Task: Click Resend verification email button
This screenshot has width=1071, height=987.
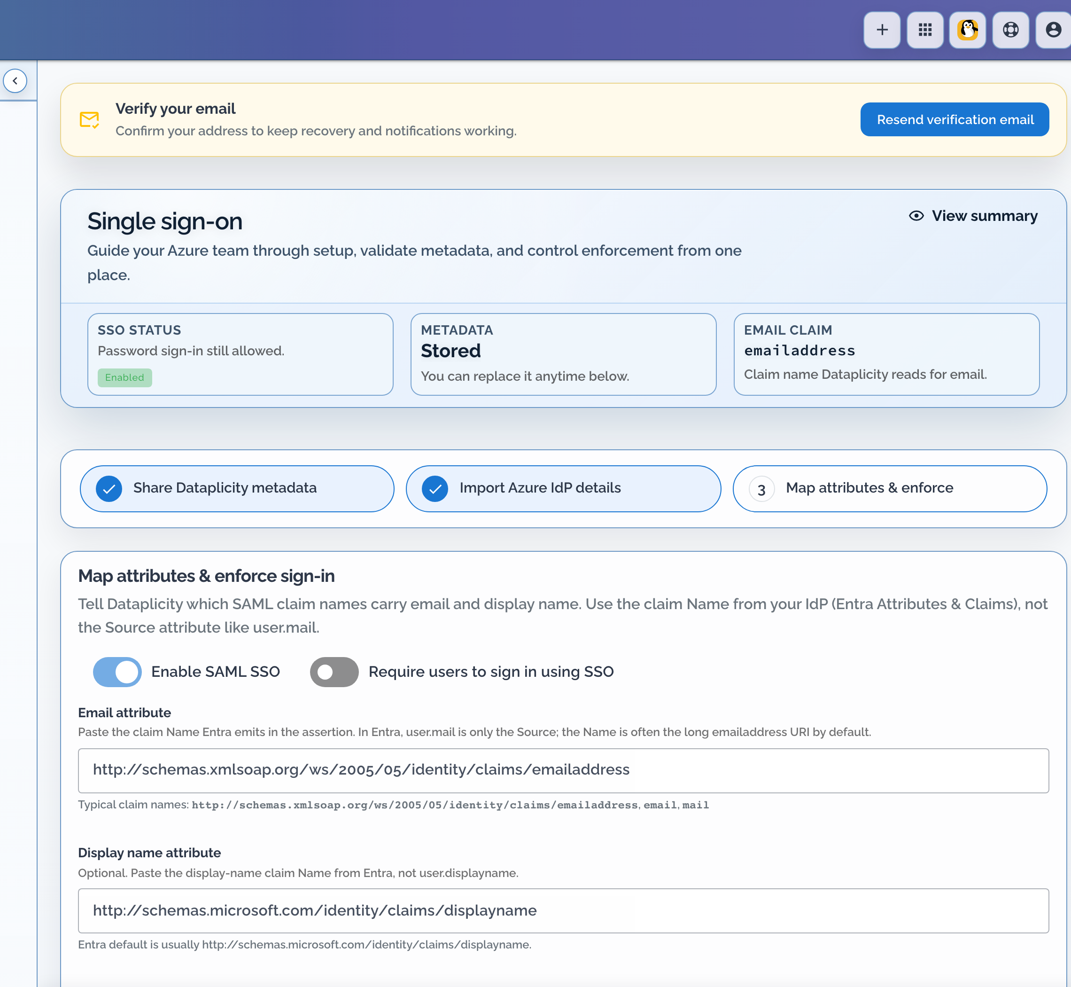Action: click(955, 120)
